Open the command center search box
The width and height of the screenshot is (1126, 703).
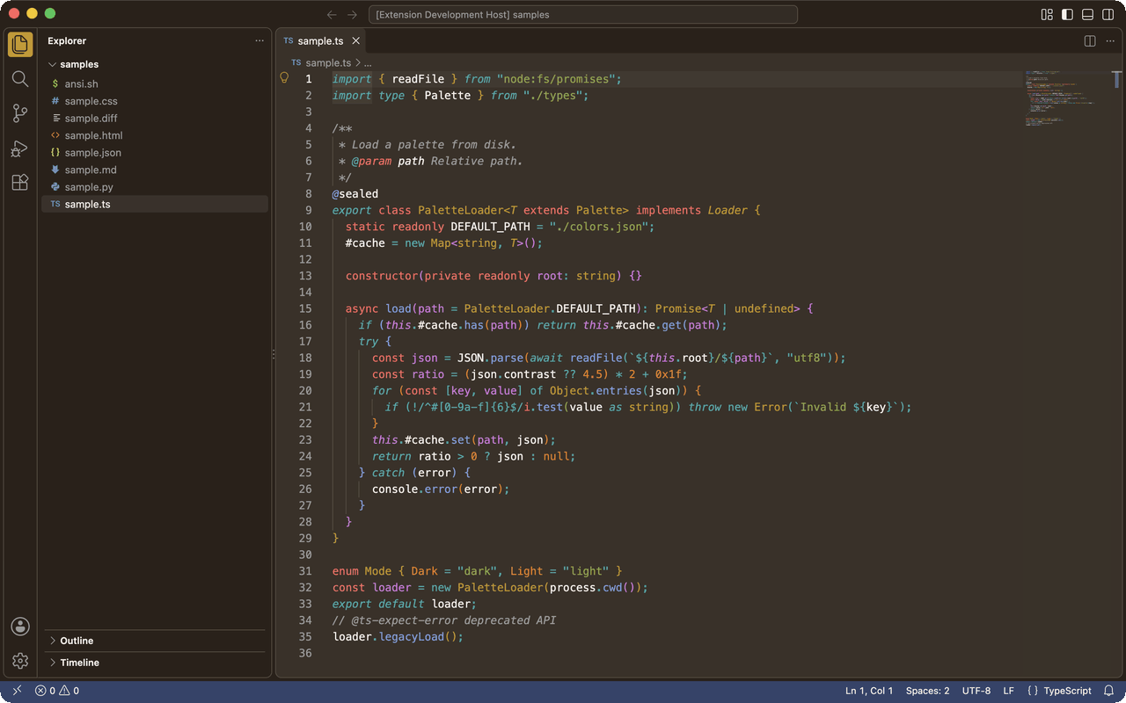pyautogui.click(x=584, y=15)
